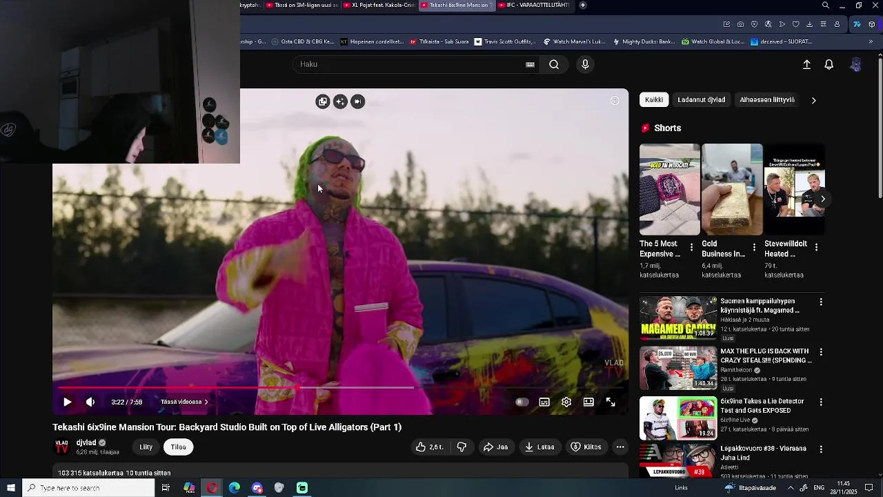
Task: Click the popout icon above the video
Action: pyautogui.click(x=322, y=101)
